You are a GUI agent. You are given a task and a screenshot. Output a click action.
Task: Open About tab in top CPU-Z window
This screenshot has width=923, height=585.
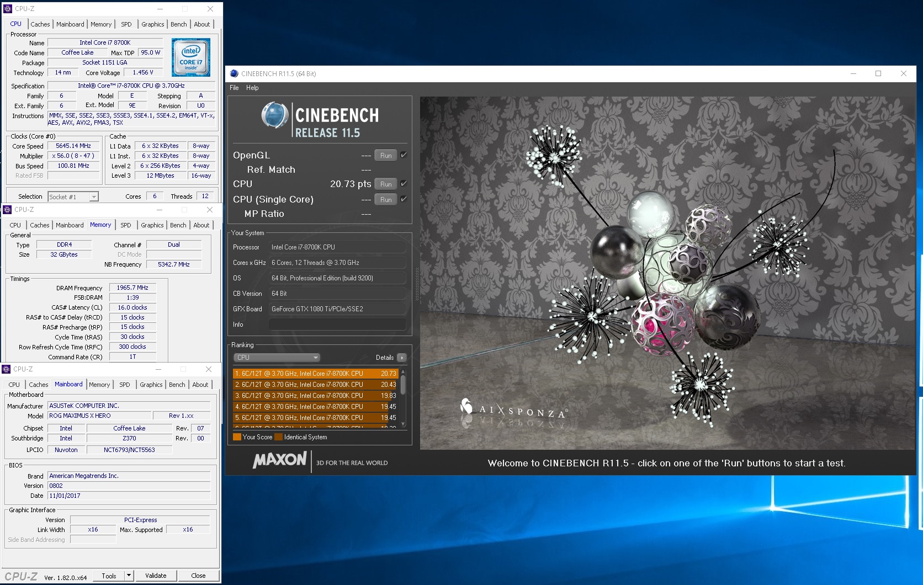click(202, 24)
